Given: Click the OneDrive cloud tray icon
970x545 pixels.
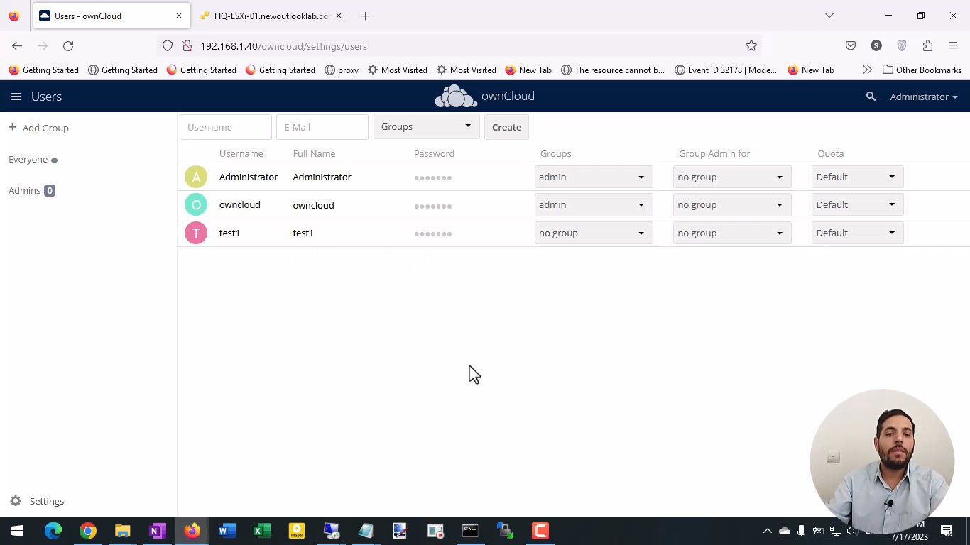Looking at the screenshot, I should point(785,531).
